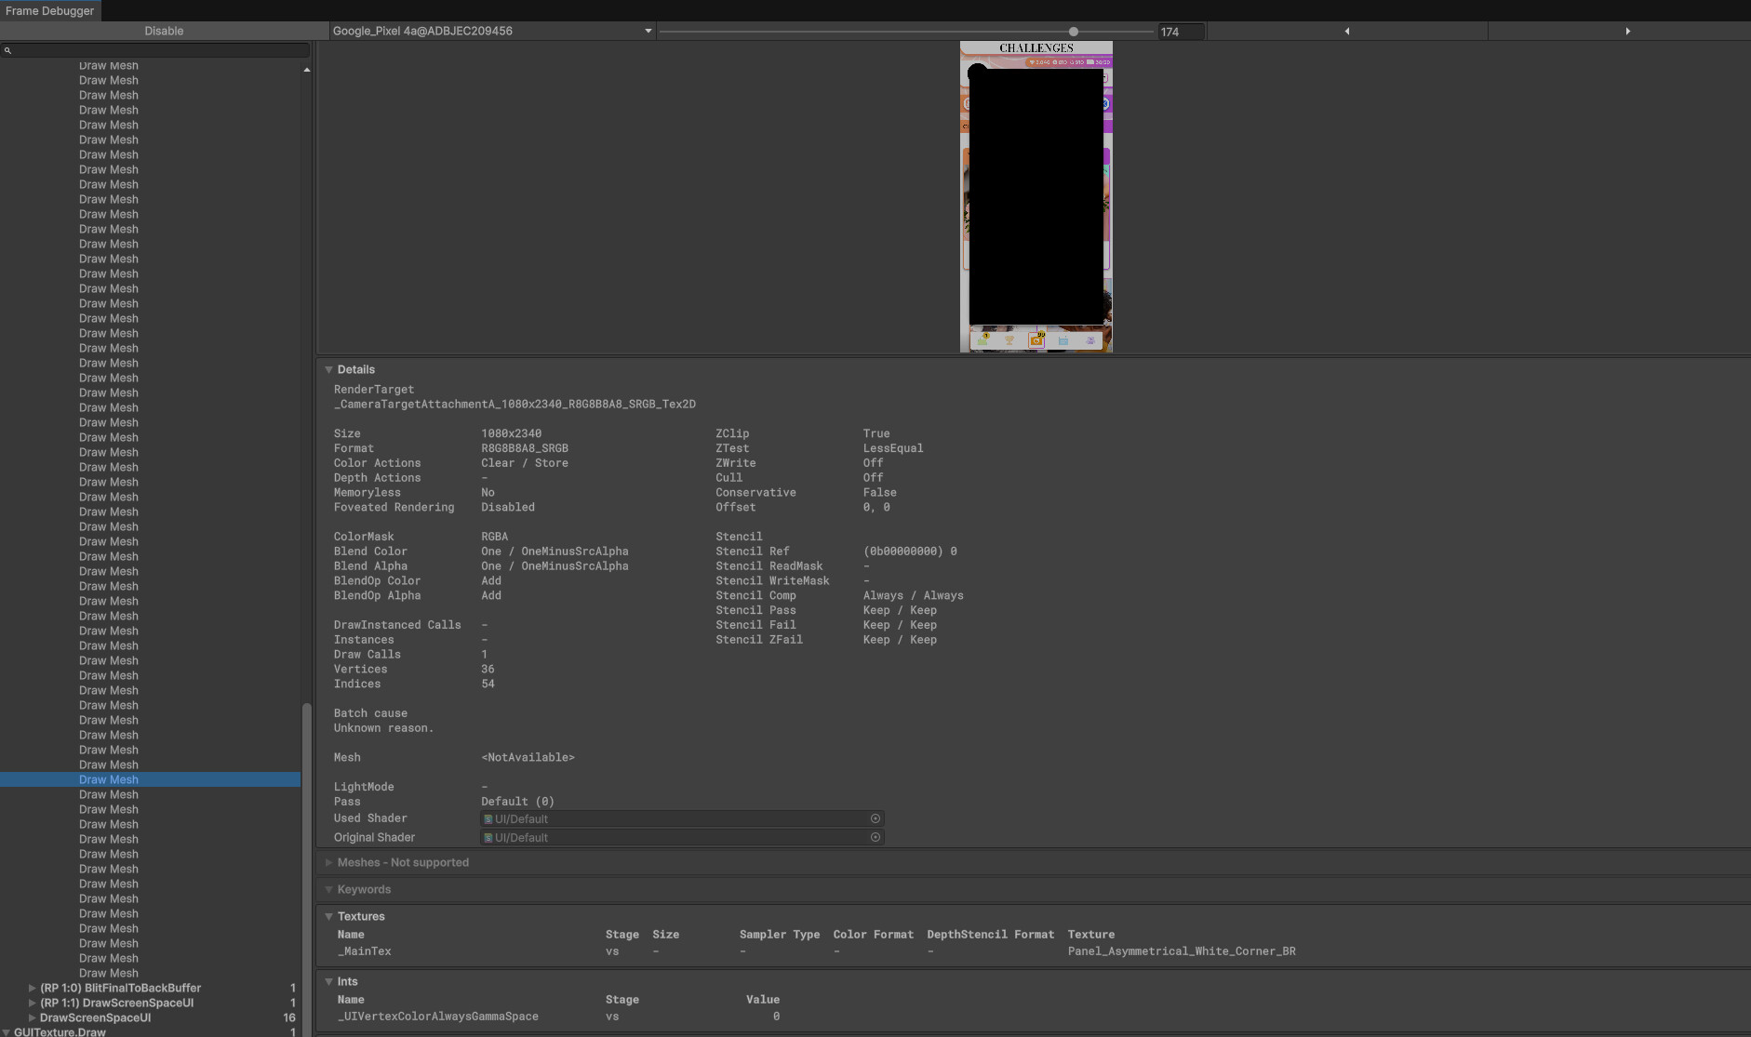Click the scroll-up arrow atop the event list
The width and height of the screenshot is (1751, 1037).
pyautogui.click(x=307, y=69)
